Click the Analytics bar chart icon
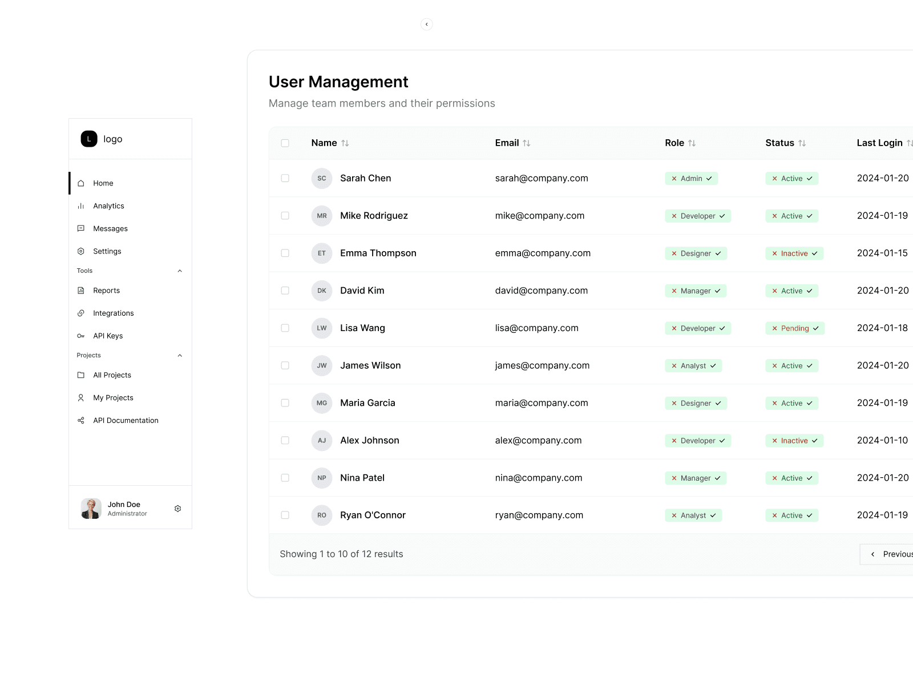The width and height of the screenshot is (913, 685). coord(81,206)
